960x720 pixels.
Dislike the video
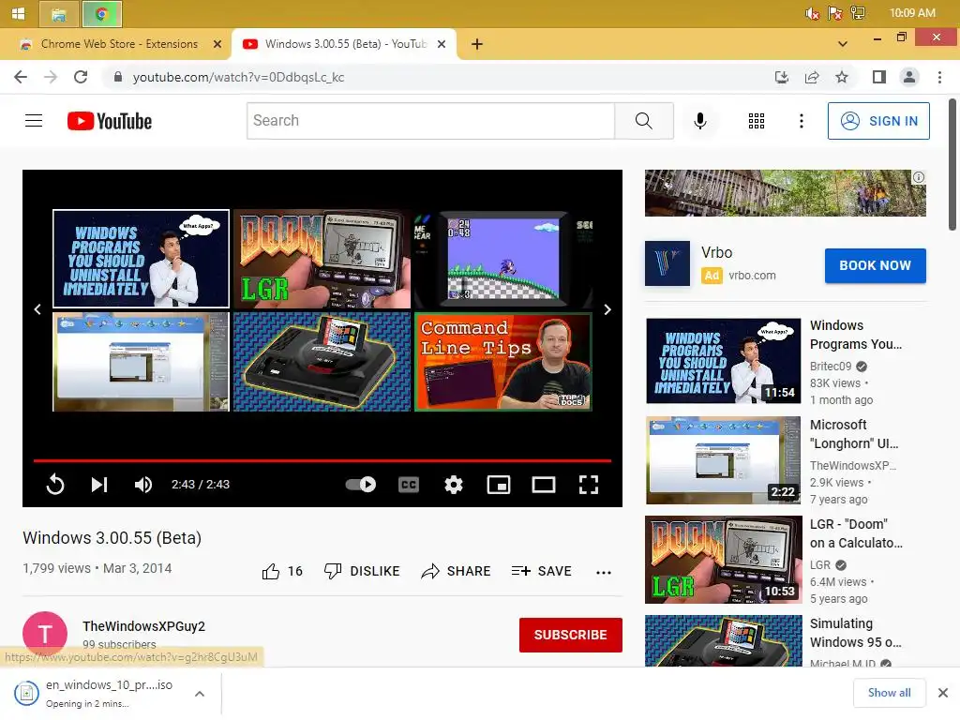(x=362, y=571)
